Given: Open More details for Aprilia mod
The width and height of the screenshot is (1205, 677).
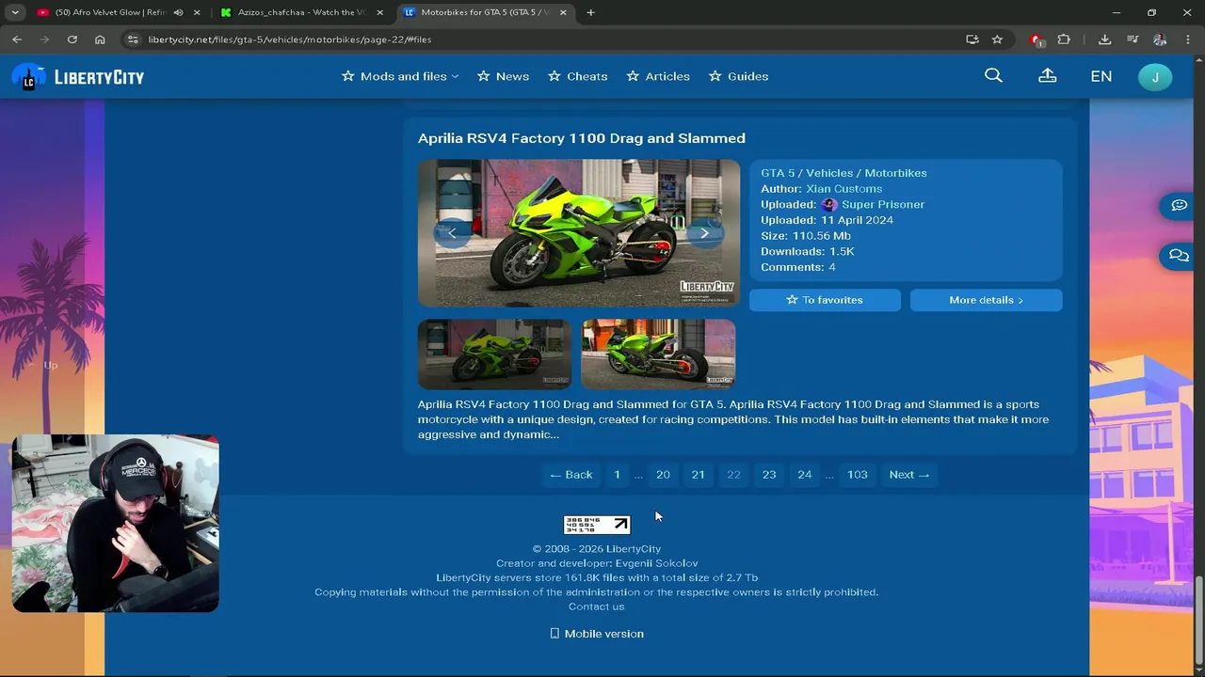Looking at the screenshot, I should point(986,300).
